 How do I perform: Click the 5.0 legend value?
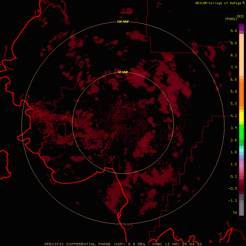[234, 104]
